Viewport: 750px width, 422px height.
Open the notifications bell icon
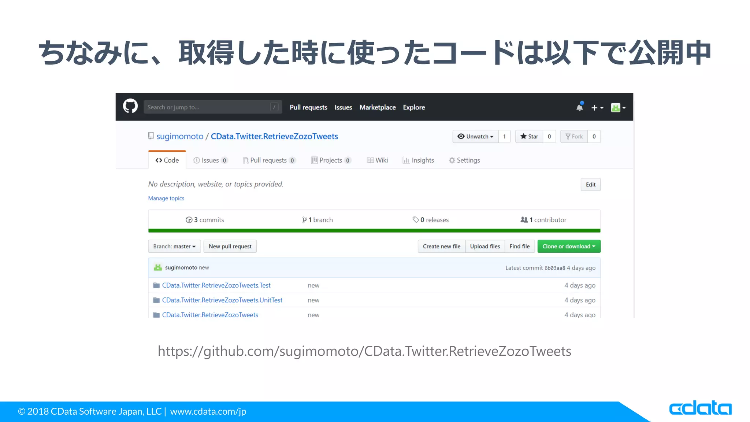579,107
